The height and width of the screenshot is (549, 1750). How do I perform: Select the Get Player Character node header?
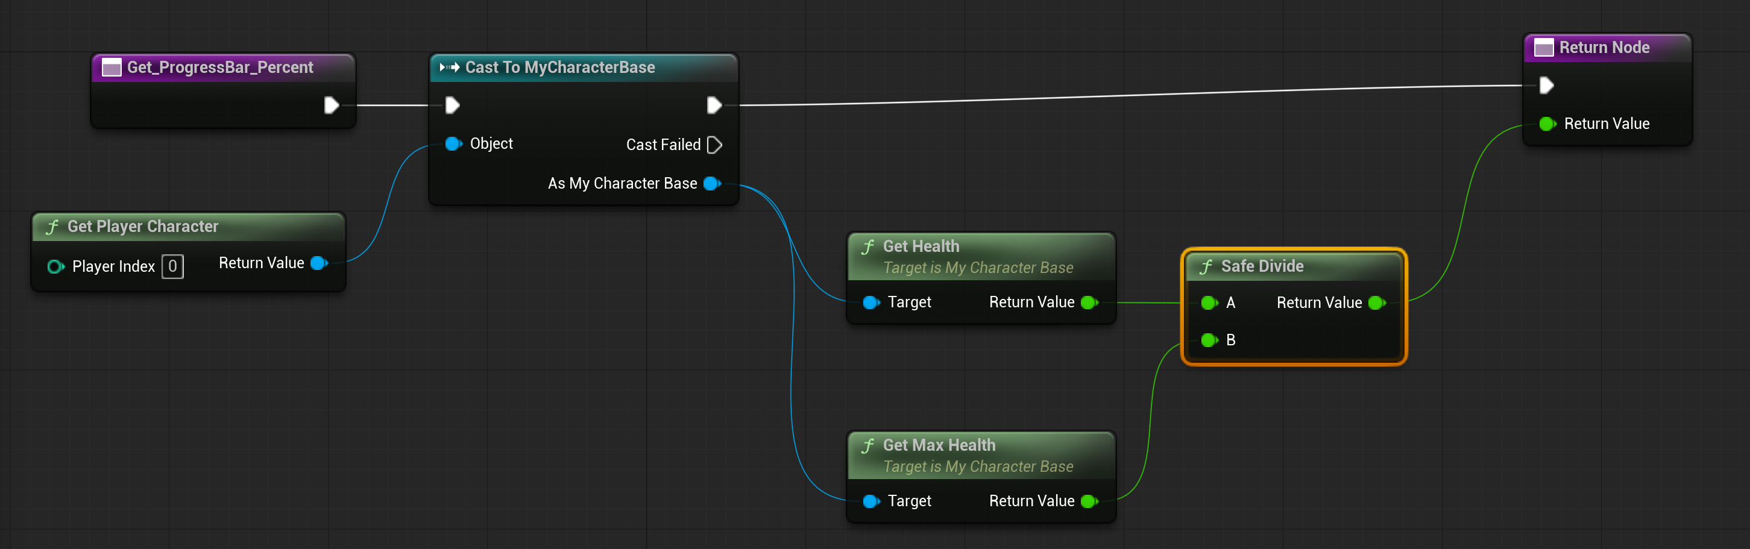pyautogui.click(x=189, y=227)
